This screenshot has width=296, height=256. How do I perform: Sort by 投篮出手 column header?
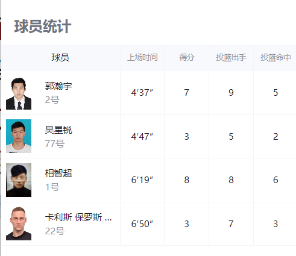231,58
